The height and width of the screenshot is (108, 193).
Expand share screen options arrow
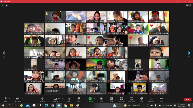pos(95,98)
